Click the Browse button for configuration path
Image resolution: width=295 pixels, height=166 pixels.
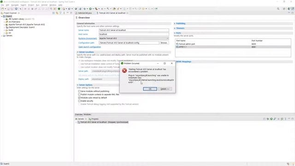(x=164, y=43)
